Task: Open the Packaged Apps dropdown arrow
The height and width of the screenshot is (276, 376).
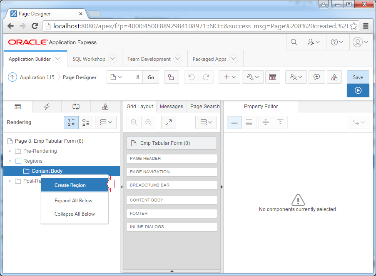Action: pos(233,59)
